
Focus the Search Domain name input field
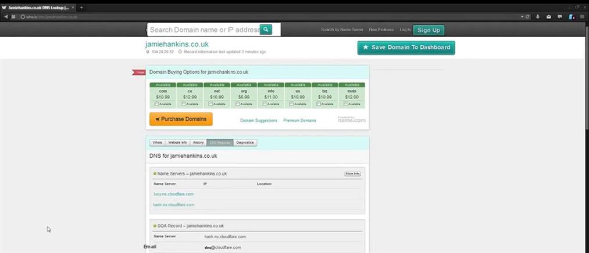pos(204,30)
